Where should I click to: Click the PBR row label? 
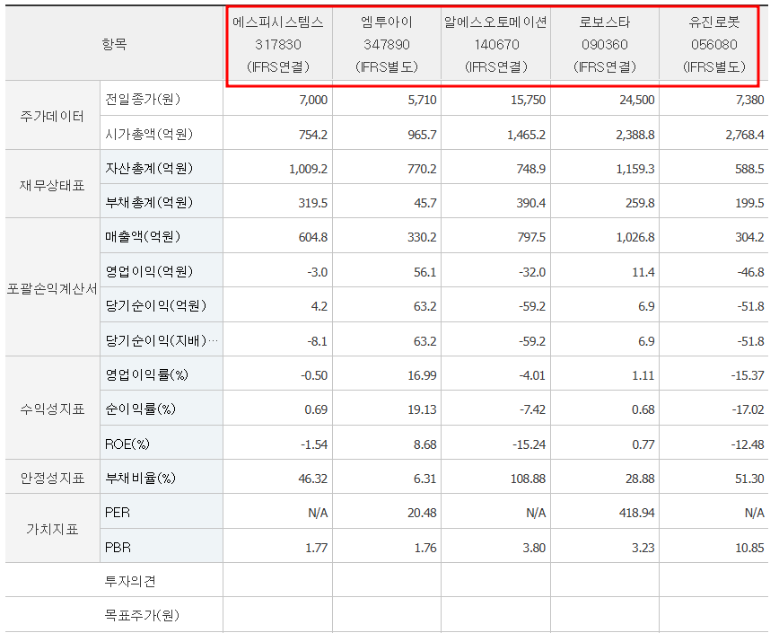(118, 547)
